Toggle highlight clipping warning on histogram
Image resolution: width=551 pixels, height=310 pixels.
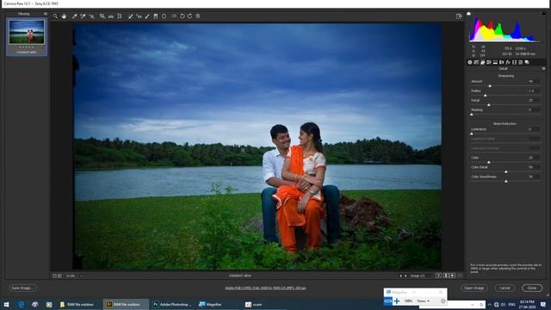[543, 14]
